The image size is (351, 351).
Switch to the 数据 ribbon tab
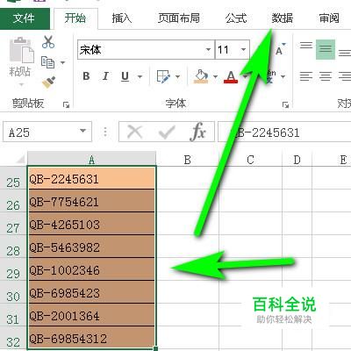[x=282, y=18]
